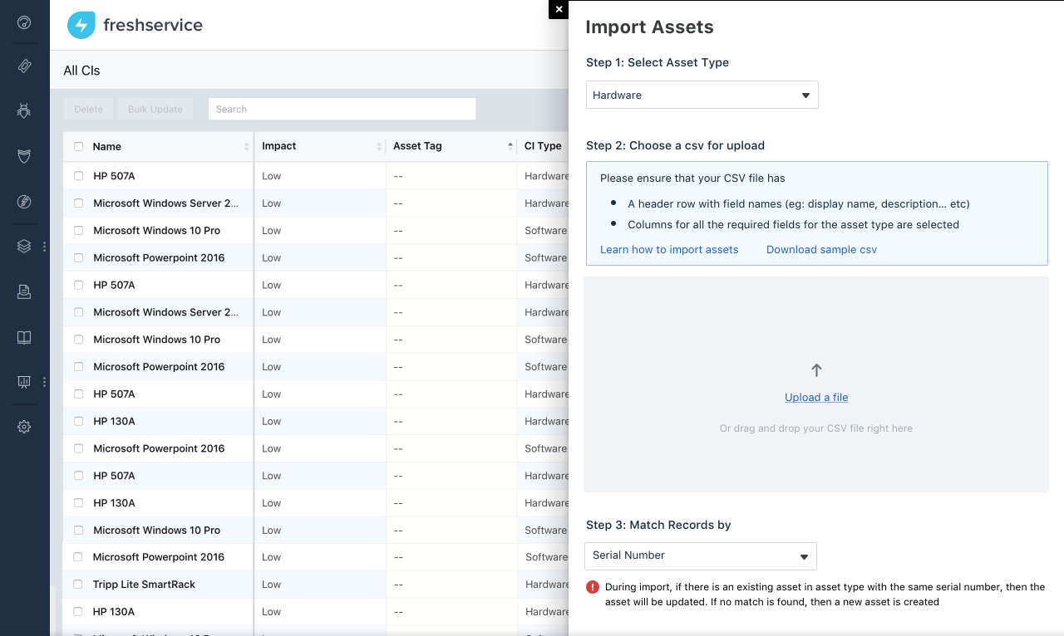The height and width of the screenshot is (636, 1064).
Task: Click the CI Type column header
Action: coord(543,146)
